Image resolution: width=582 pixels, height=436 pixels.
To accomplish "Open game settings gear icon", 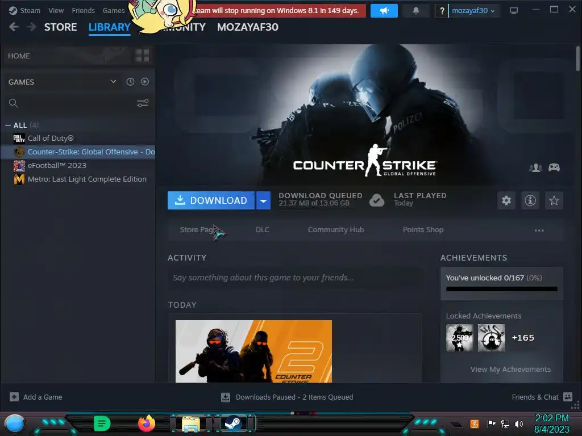I will (506, 200).
